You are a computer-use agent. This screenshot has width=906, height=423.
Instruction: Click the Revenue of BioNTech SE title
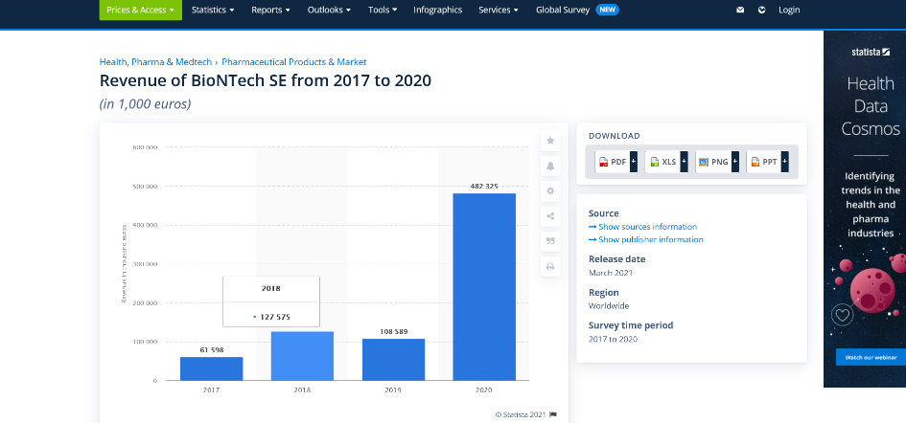(x=266, y=80)
